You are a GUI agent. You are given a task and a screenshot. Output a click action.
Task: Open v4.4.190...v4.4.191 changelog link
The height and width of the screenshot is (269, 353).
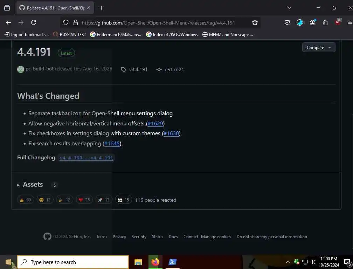click(x=86, y=158)
